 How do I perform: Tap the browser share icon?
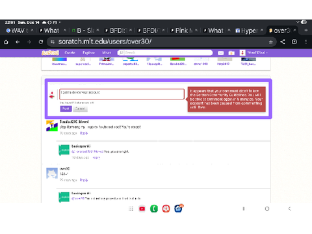(x=283, y=42)
